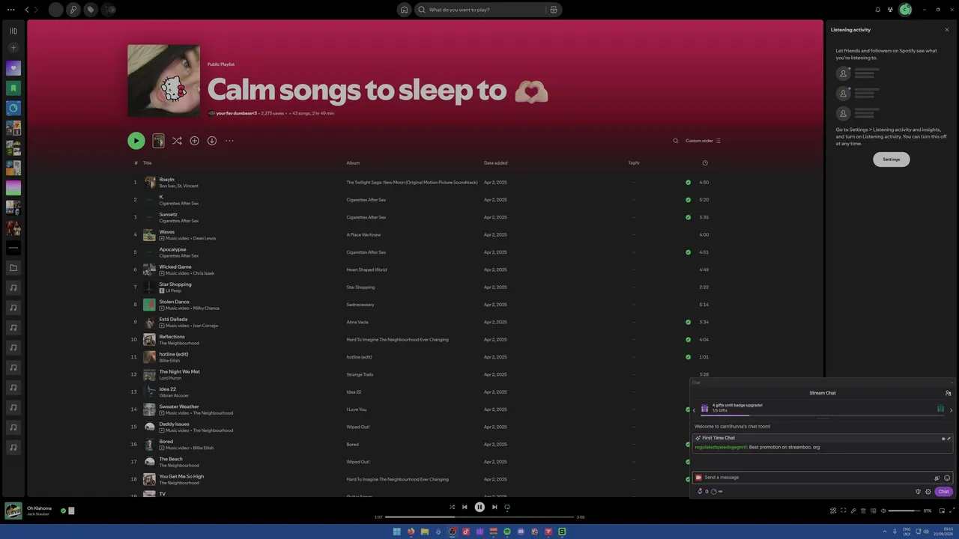The width and height of the screenshot is (959, 539).
Task: Send message with purple Chat button
Action: click(943, 492)
